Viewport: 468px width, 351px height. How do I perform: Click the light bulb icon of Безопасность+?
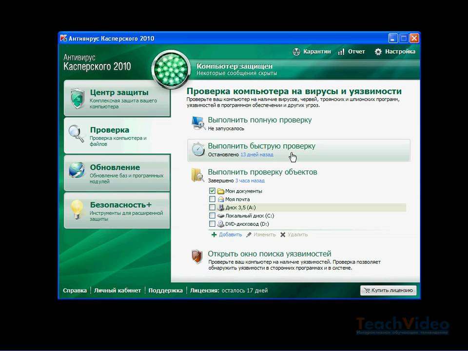77,209
